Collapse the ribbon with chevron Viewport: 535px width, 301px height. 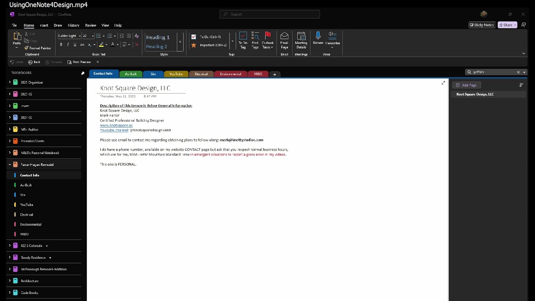pyautogui.click(x=523, y=54)
